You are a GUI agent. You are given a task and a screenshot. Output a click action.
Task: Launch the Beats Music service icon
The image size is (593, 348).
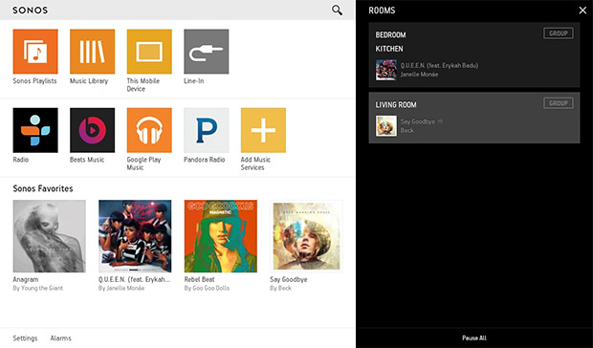(x=92, y=130)
